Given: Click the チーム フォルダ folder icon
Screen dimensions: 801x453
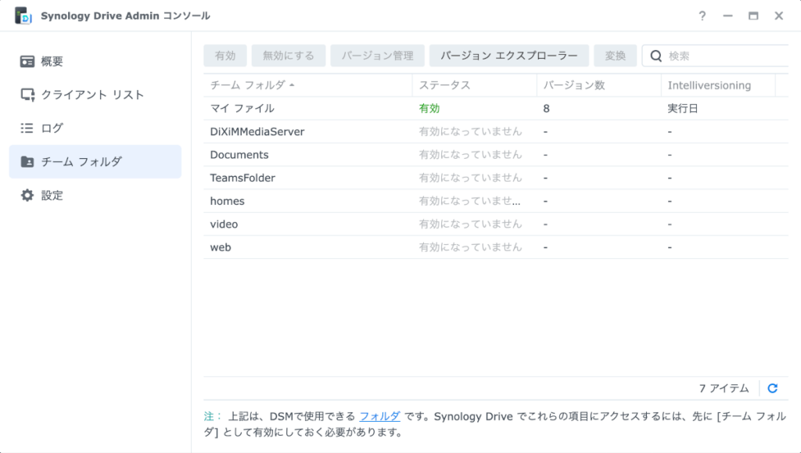Looking at the screenshot, I should 27,161.
